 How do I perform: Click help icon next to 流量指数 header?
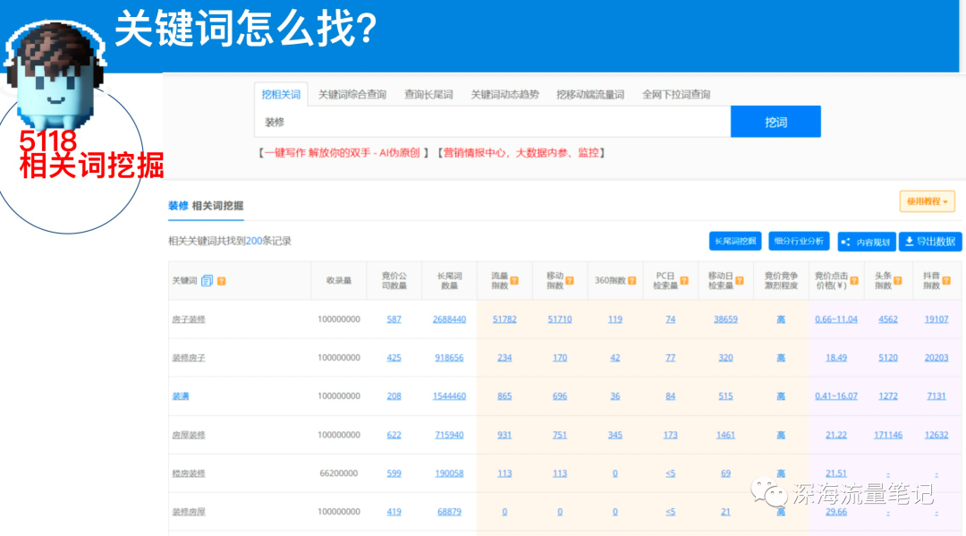click(x=514, y=281)
